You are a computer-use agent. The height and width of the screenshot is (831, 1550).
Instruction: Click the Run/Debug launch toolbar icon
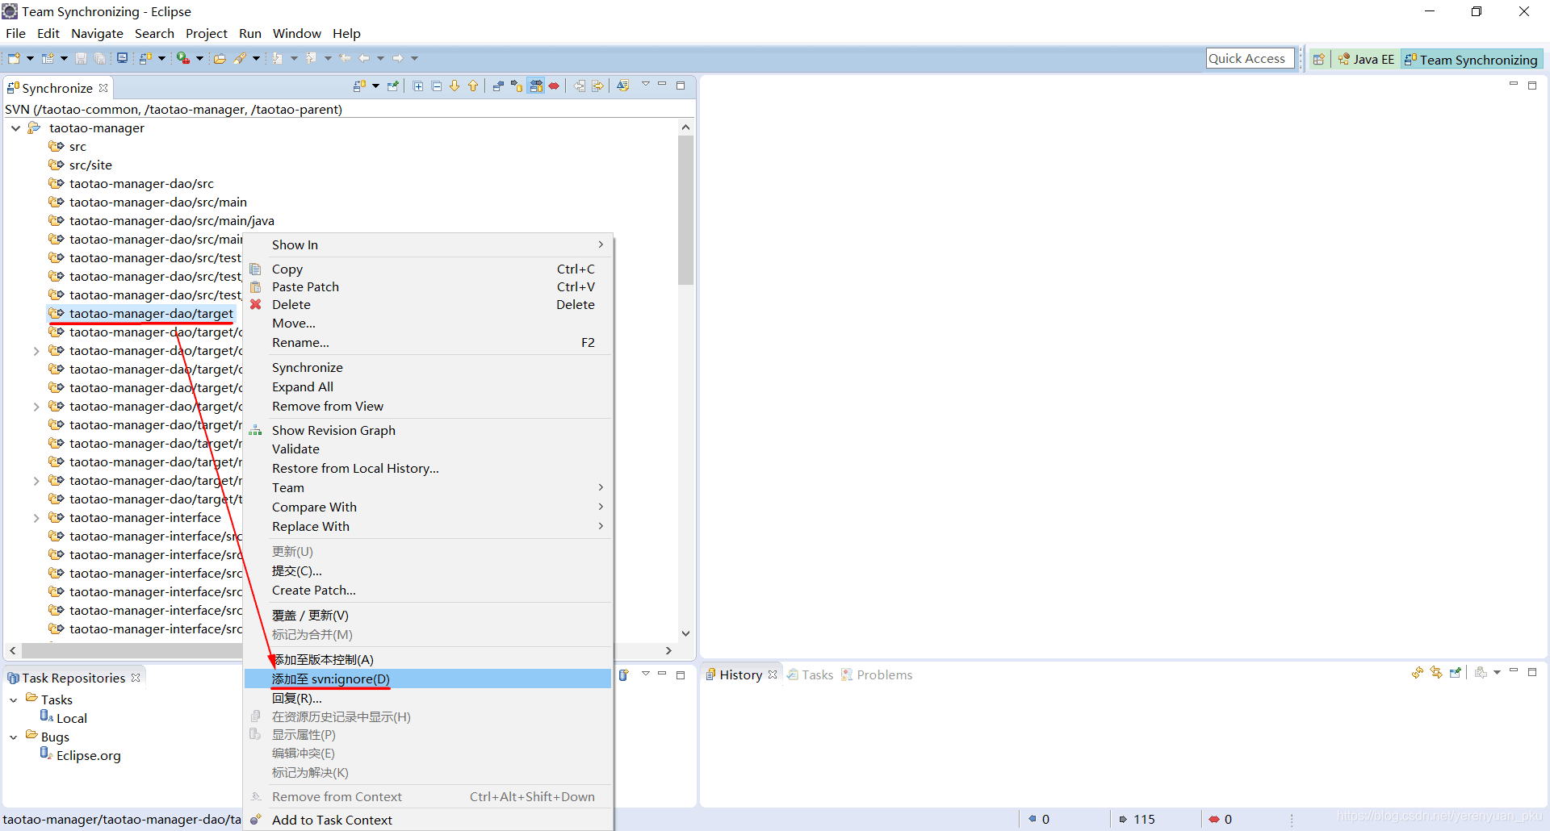pos(183,58)
